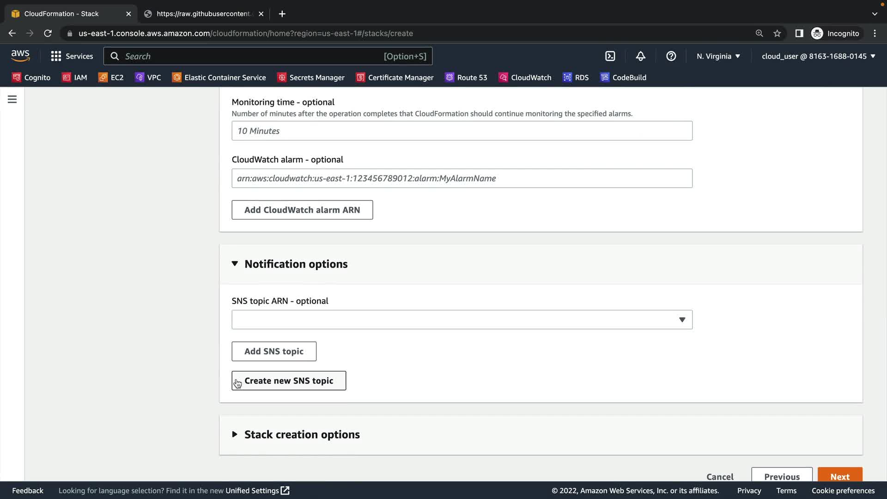Click the AWS logo home icon
Screen dimensions: 887x499
(x=20, y=56)
